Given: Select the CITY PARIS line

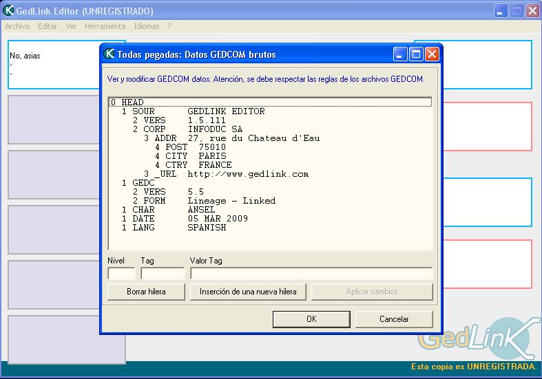Looking at the screenshot, I should (x=270, y=156).
